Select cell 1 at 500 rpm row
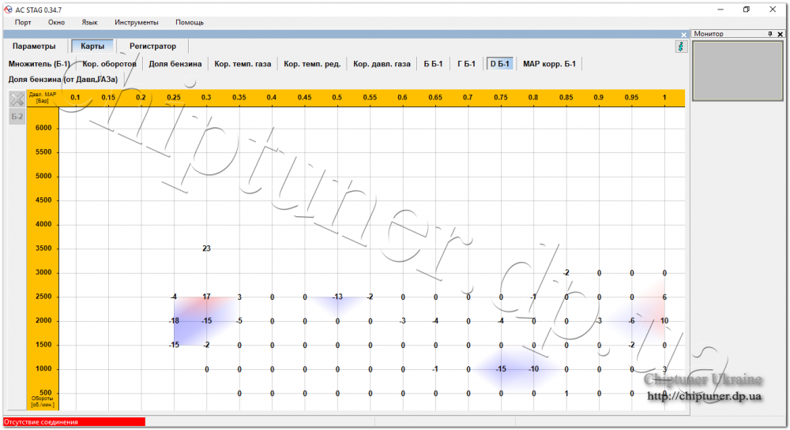This screenshot has height=430, width=790. pyautogui.click(x=566, y=393)
